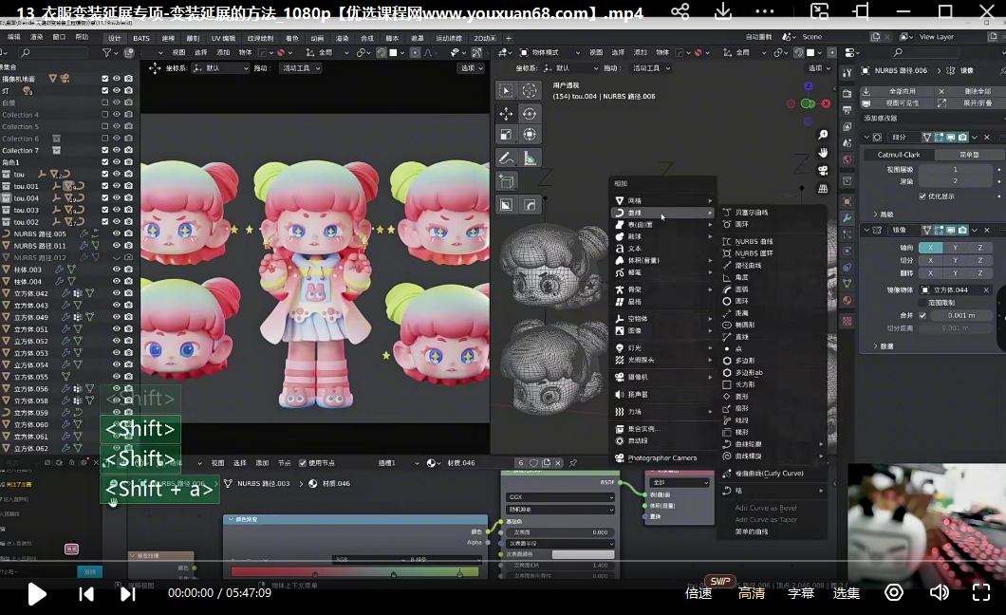Click the video player download icon

723,11
